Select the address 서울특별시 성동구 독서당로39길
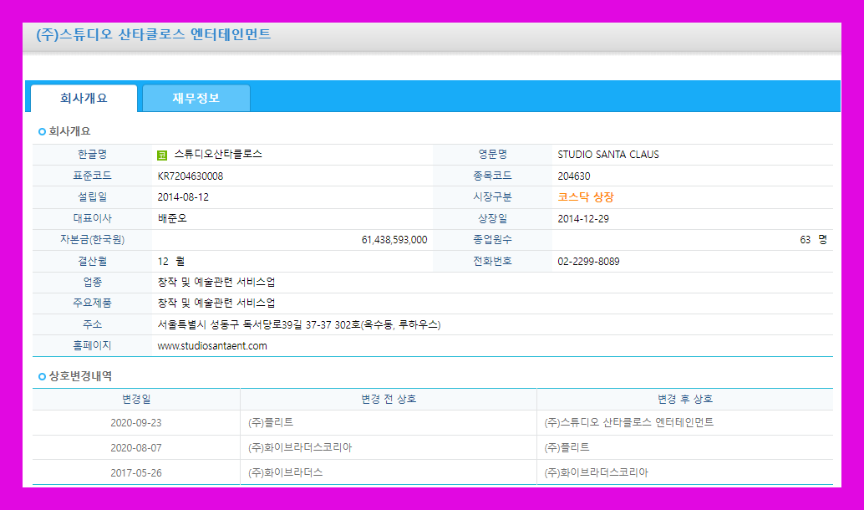Image resolution: width=864 pixels, height=510 pixels. [230, 324]
